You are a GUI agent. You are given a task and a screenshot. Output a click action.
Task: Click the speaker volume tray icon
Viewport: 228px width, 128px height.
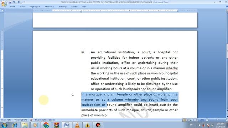click(199, 125)
